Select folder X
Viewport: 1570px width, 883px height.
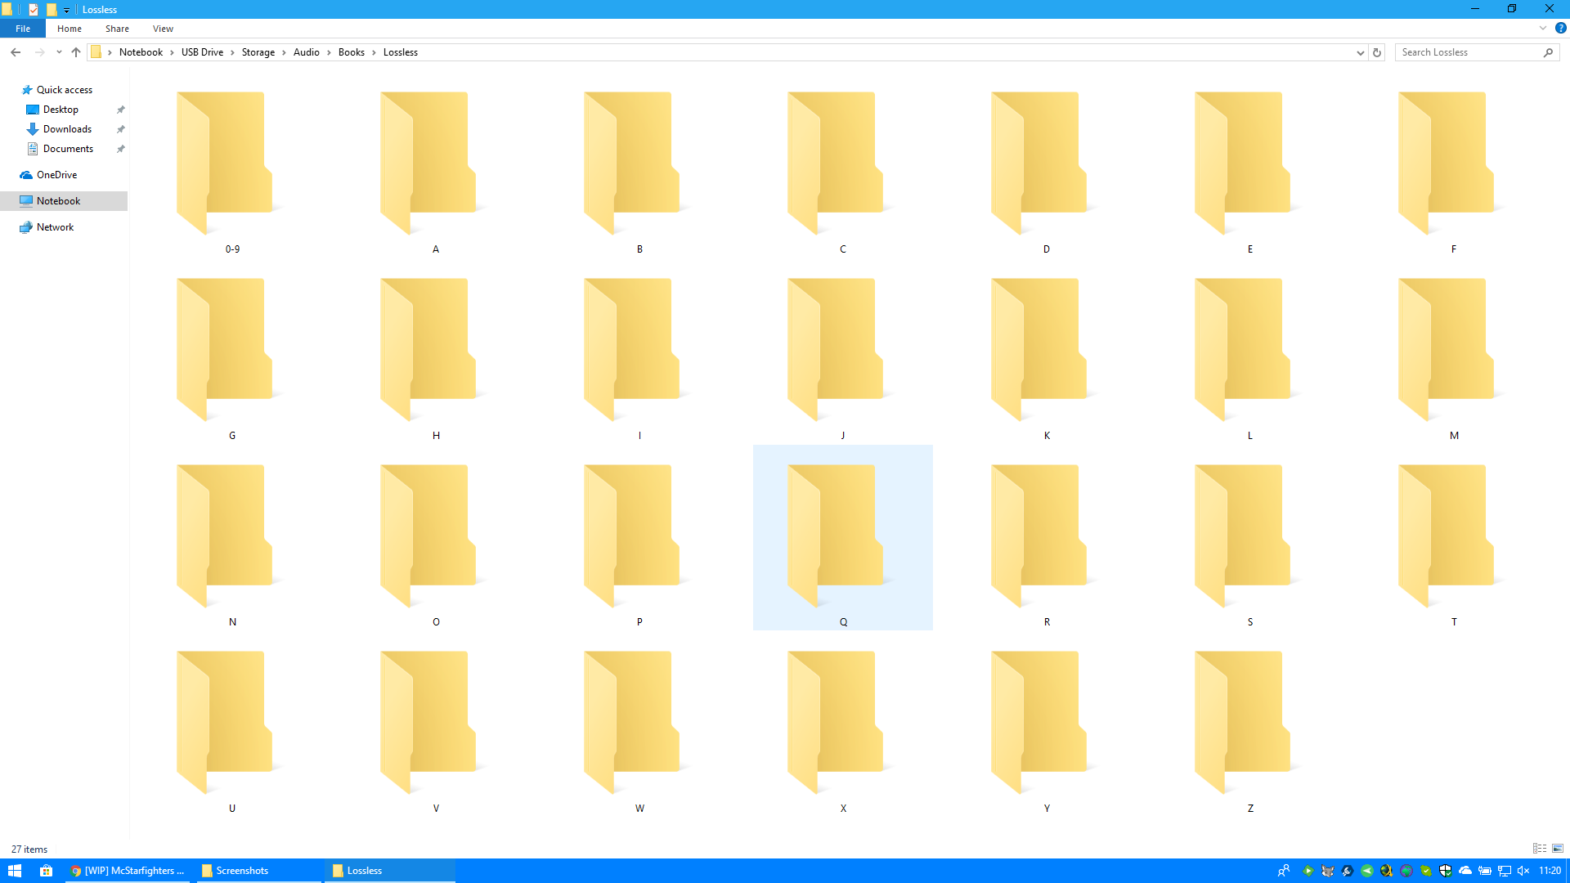[x=843, y=724]
